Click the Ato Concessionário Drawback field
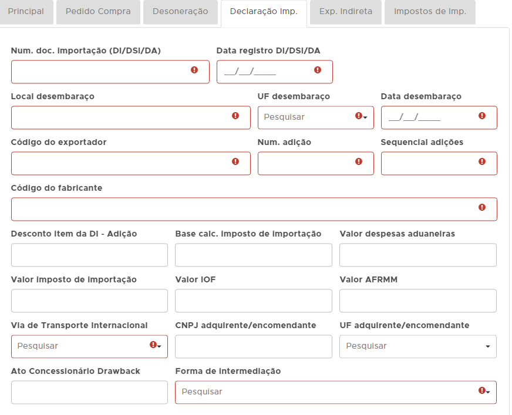Image resolution: width=512 pixels, height=415 pixels. click(89, 392)
